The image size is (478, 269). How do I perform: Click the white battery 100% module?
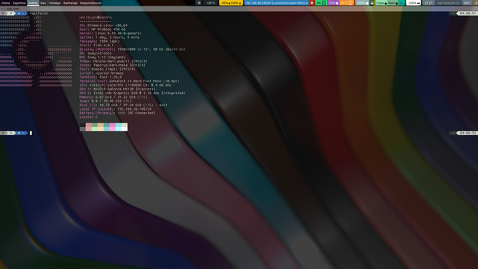tap(414, 3)
